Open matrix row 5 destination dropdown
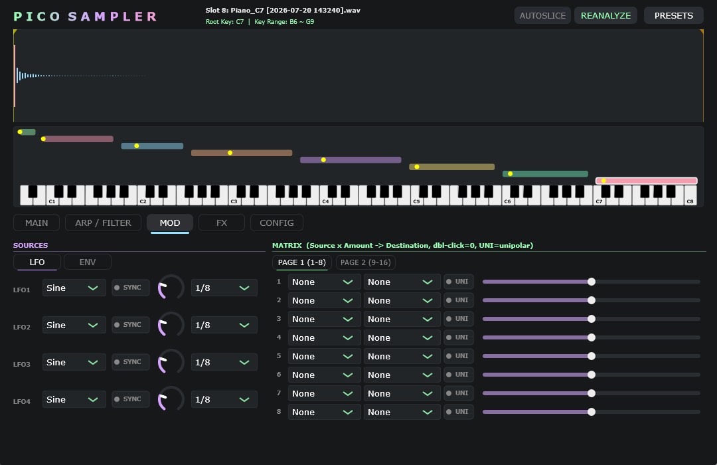This screenshot has width=717, height=465. 402,356
